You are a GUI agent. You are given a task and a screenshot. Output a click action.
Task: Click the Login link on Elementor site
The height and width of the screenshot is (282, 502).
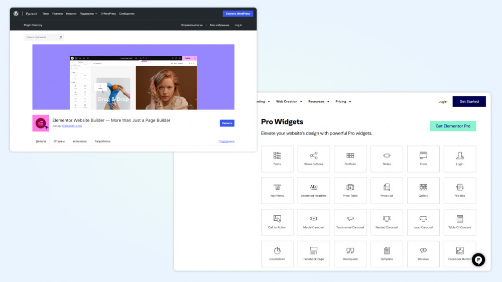[443, 101]
